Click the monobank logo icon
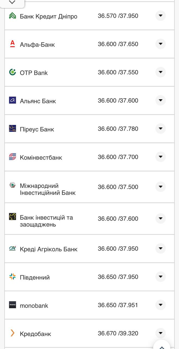 pos(12,305)
